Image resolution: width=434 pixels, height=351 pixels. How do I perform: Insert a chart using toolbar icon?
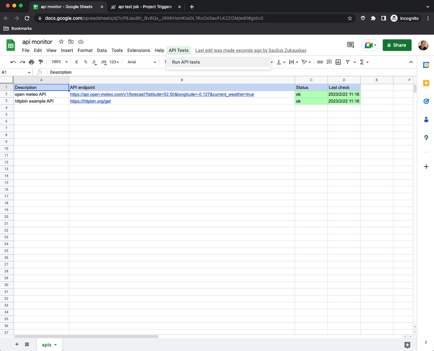click(x=338, y=62)
